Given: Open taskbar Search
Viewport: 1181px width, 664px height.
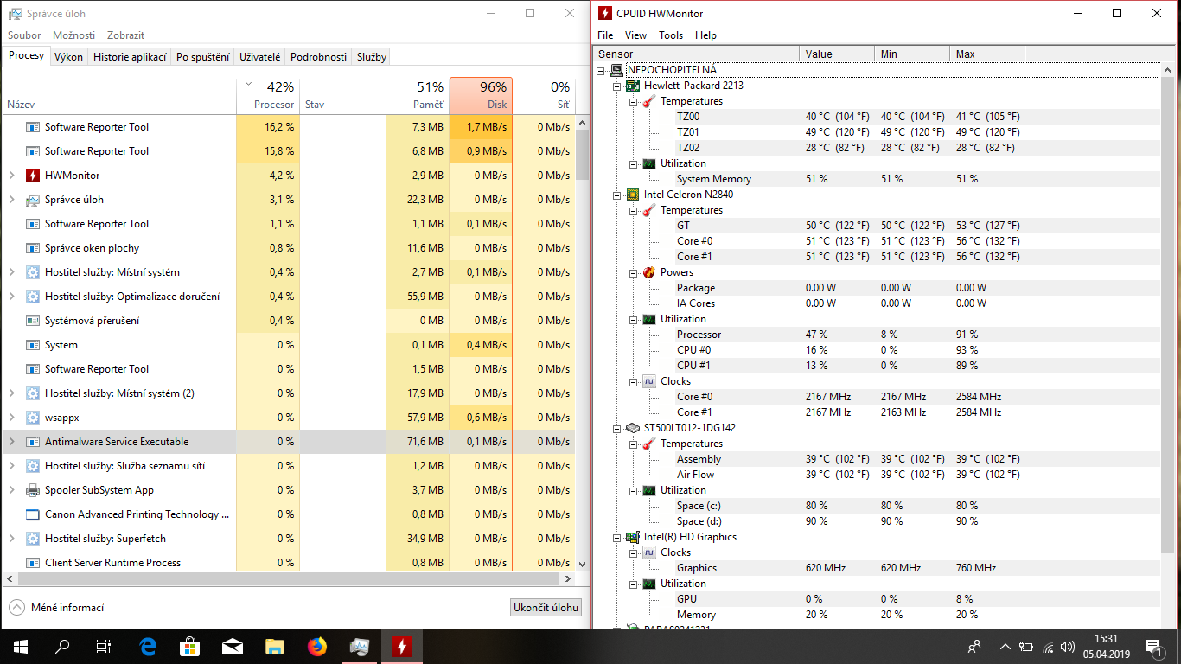Looking at the screenshot, I should click(x=62, y=647).
